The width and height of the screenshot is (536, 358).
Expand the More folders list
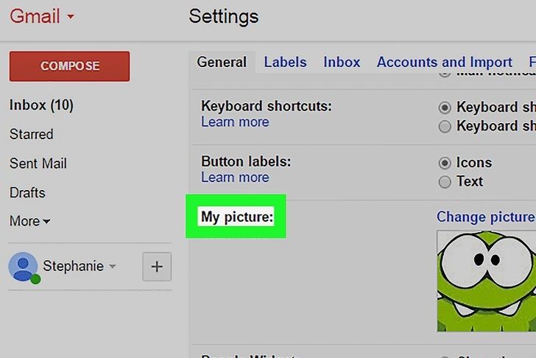click(29, 221)
